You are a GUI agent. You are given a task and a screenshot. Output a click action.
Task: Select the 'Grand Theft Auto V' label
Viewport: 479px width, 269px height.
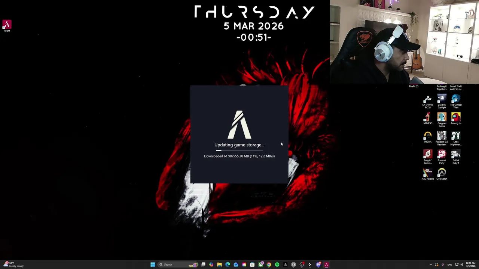pyautogui.click(x=456, y=88)
